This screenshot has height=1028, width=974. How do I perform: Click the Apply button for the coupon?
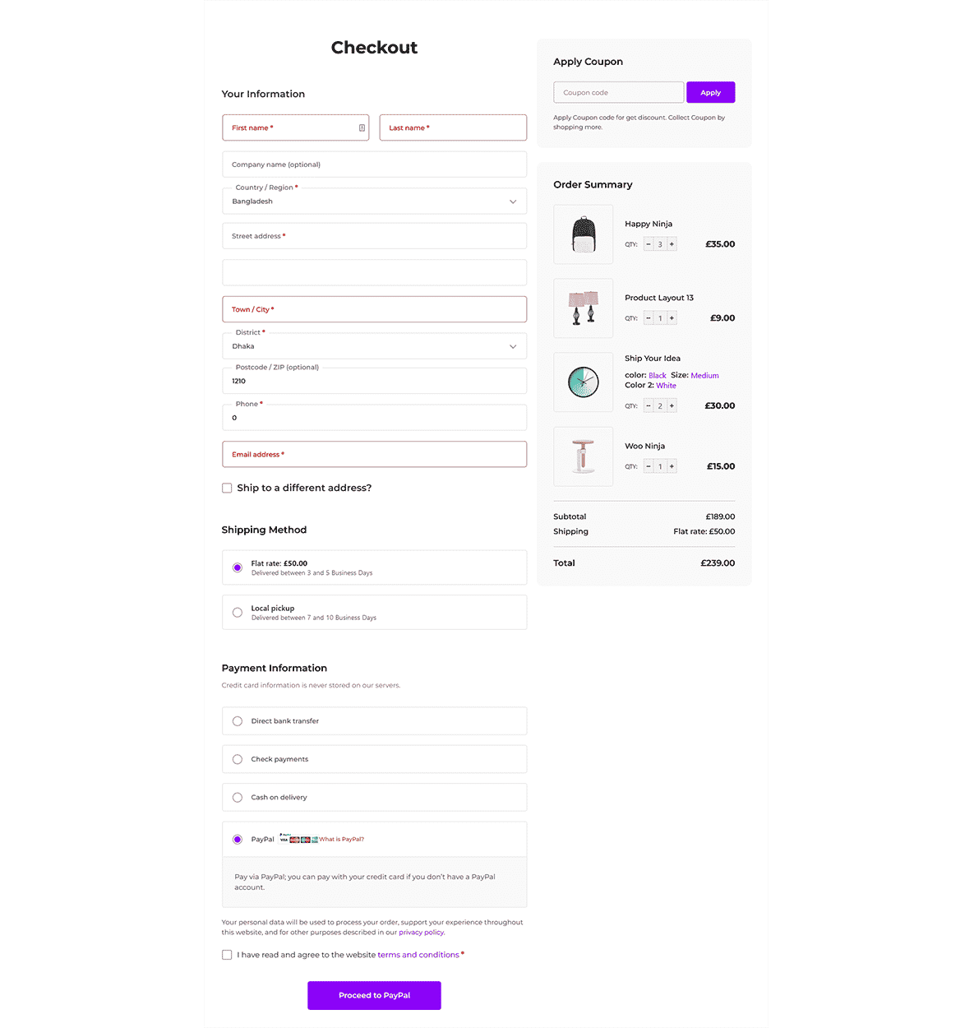pyautogui.click(x=710, y=92)
